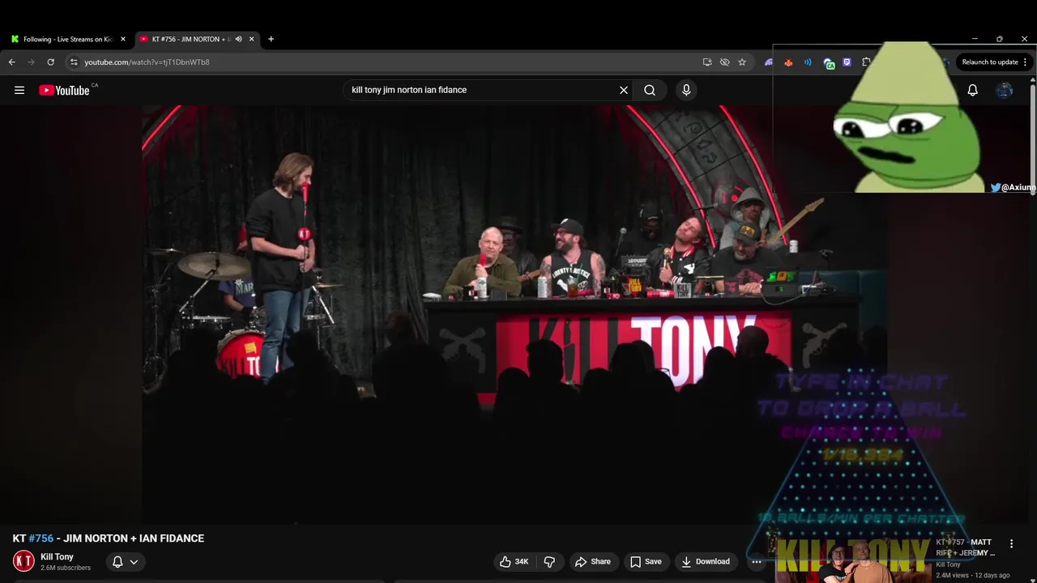Open a new browser tab
Screen dimensions: 1037x583
pos(271,39)
